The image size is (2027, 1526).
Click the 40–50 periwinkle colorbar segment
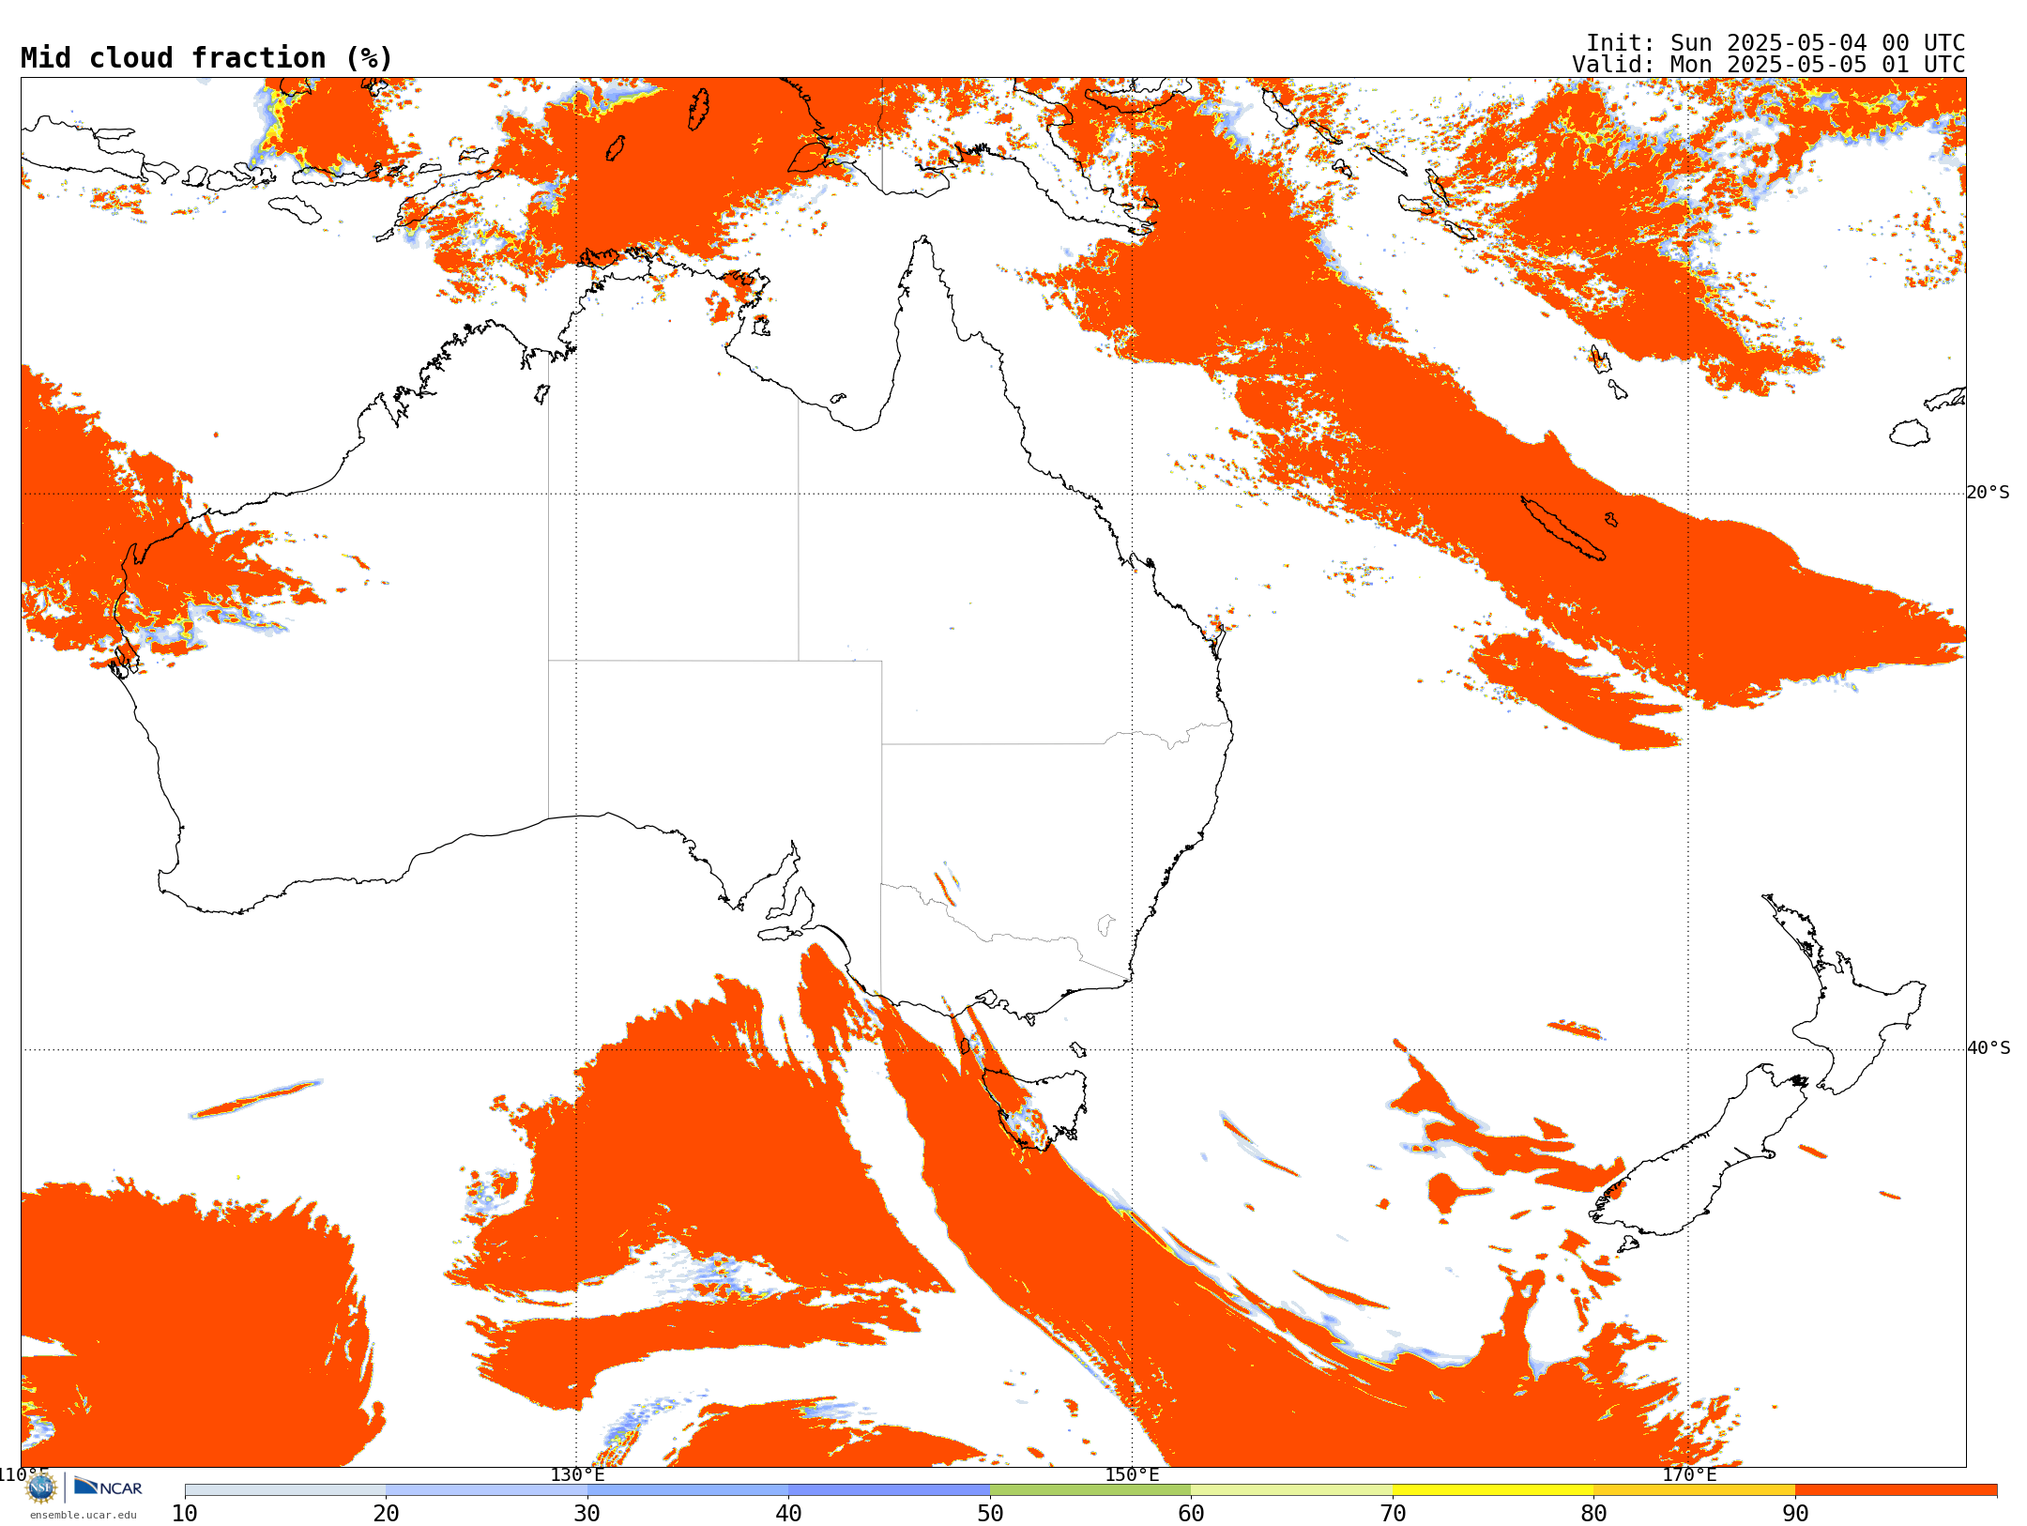pos(889,1490)
